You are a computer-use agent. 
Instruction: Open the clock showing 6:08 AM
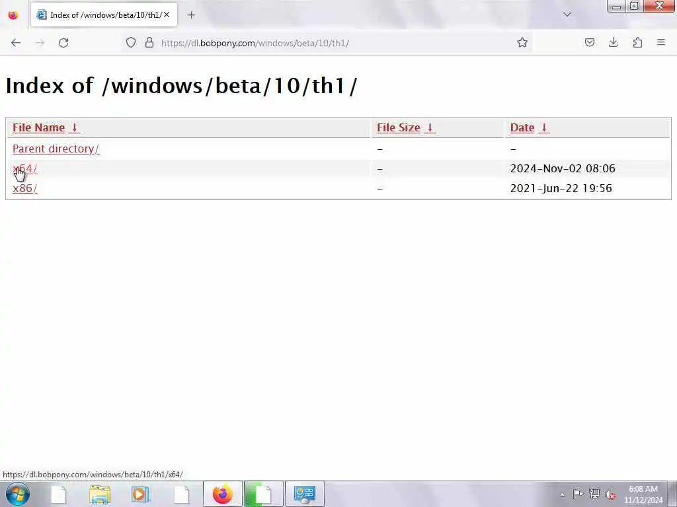[x=643, y=494]
